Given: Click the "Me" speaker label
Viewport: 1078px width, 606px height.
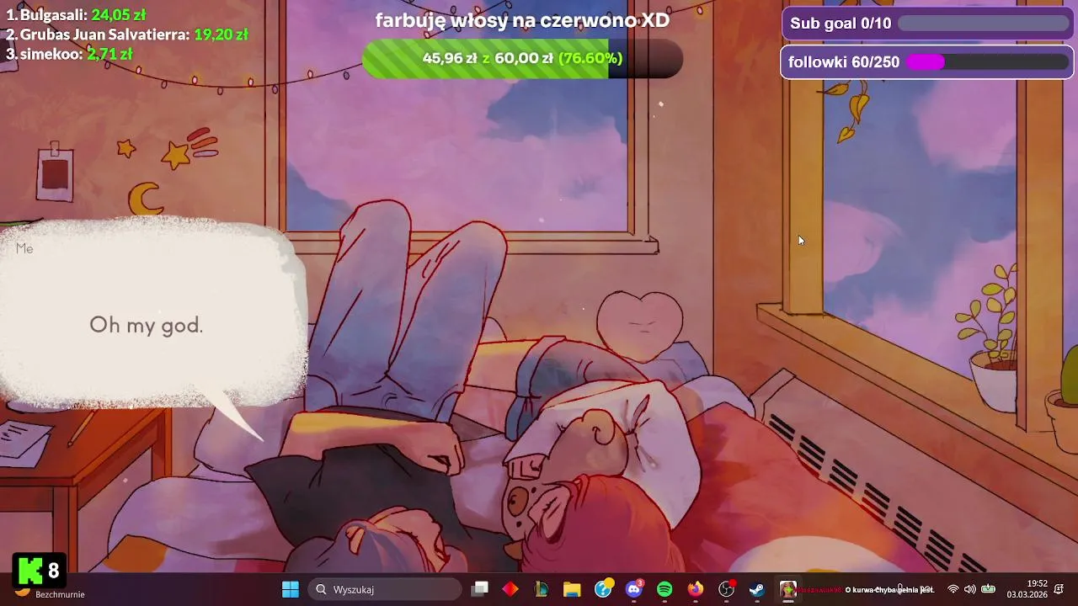Looking at the screenshot, I should pos(24,248).
